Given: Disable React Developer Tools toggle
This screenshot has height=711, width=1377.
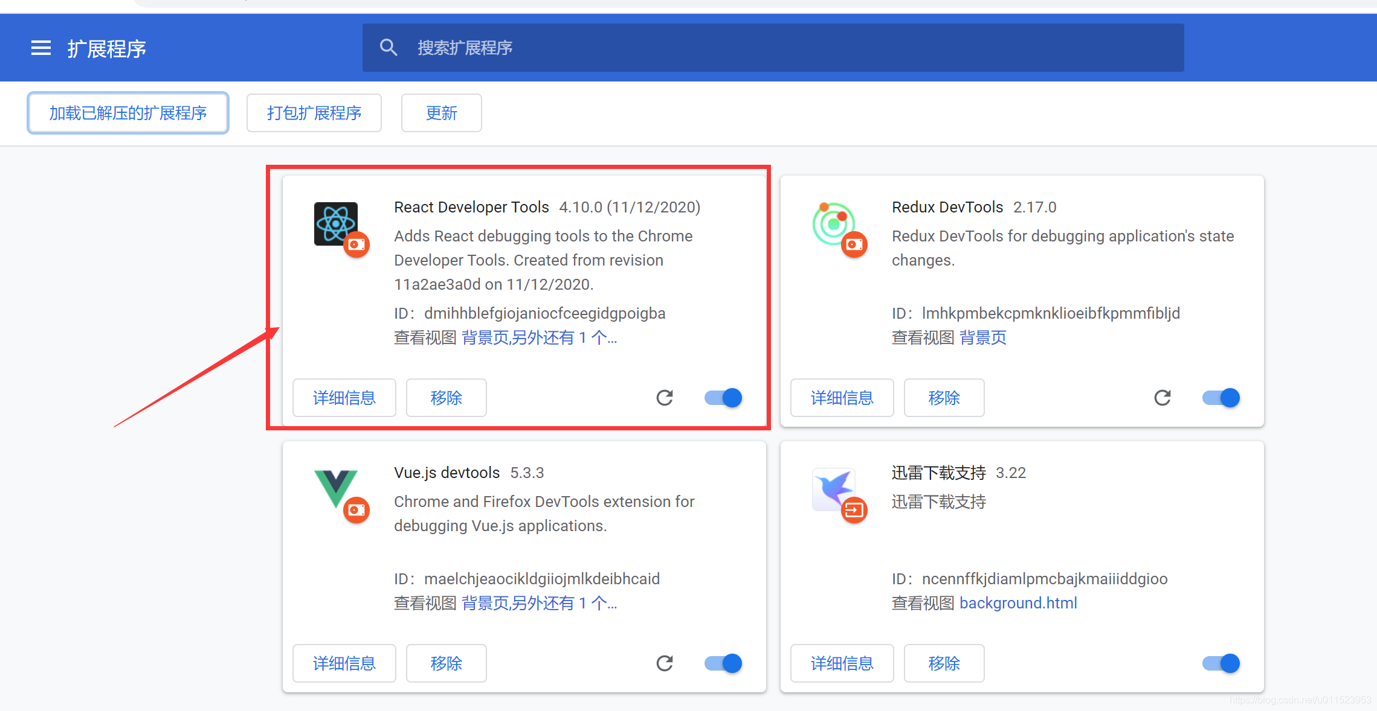Looking at the screenshot, I should tap(723, 398).
